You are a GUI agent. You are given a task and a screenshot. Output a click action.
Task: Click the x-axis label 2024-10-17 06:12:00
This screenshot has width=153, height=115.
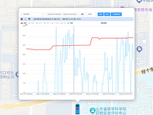click(92, 94)
